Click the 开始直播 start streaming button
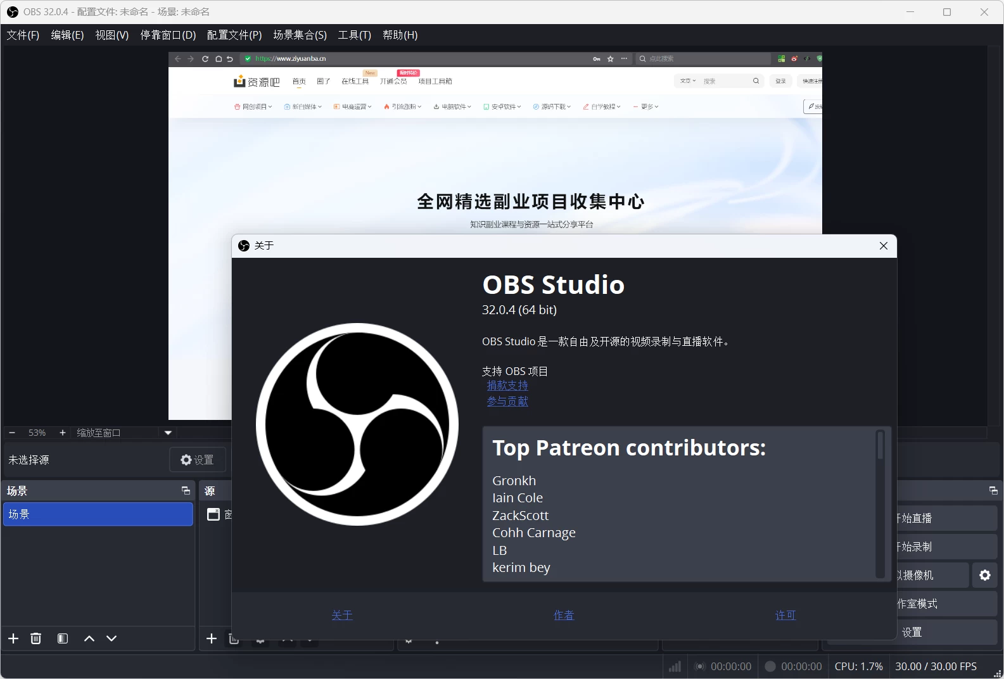Screen dimensions: 1004x679 click(x=946, y=518)
